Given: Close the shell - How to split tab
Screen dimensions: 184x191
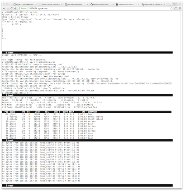Looking at the screenshot, I should [164, 4].
